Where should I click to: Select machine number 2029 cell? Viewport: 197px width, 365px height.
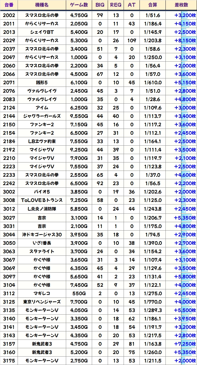click(x=9, y=40)
